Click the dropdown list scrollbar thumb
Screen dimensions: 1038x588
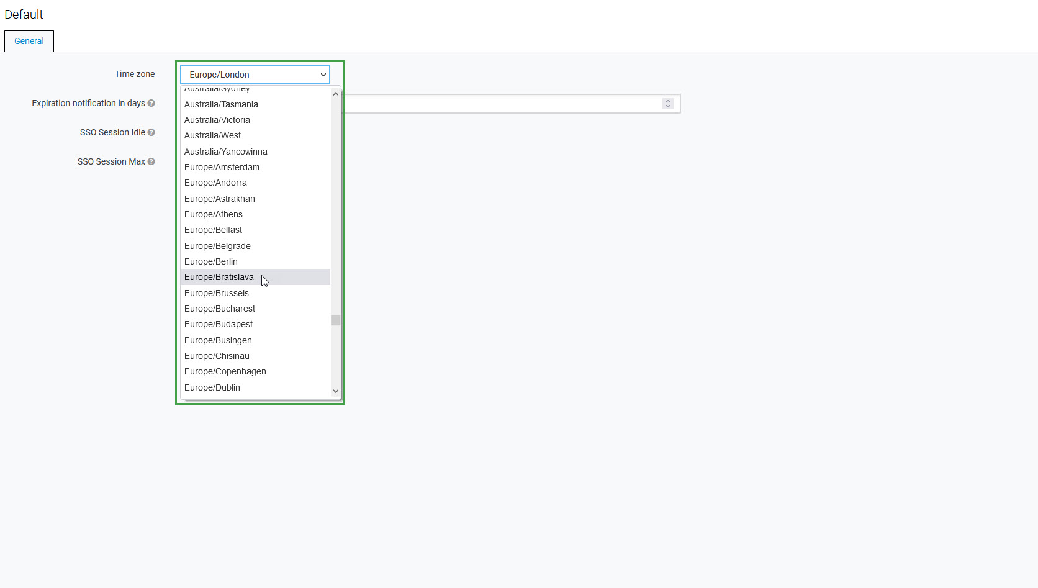tap(335, 320)
